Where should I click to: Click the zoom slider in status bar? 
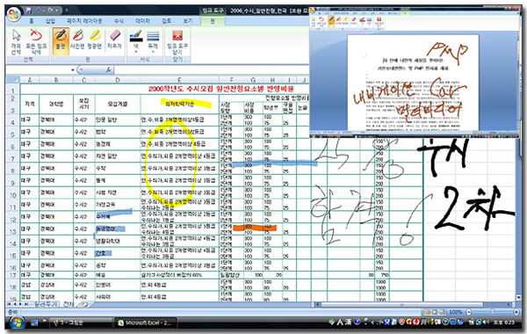click(492, 312)
